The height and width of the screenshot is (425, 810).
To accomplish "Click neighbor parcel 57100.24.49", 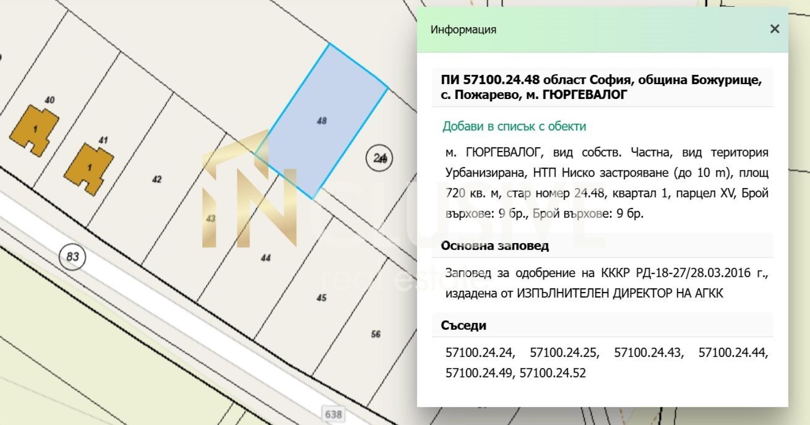I will (480, 373).
